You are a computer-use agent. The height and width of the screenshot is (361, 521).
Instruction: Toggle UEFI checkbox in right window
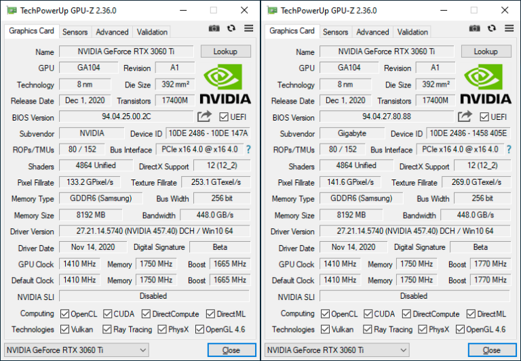click(484, 116)
